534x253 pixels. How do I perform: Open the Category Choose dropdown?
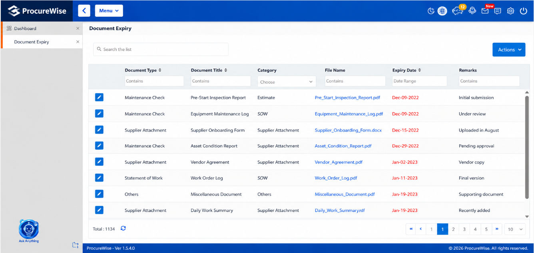[287, 82]
